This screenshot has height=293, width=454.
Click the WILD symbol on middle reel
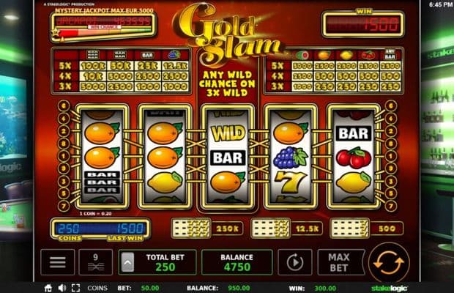pyautogui.click(x=228, y=133)
